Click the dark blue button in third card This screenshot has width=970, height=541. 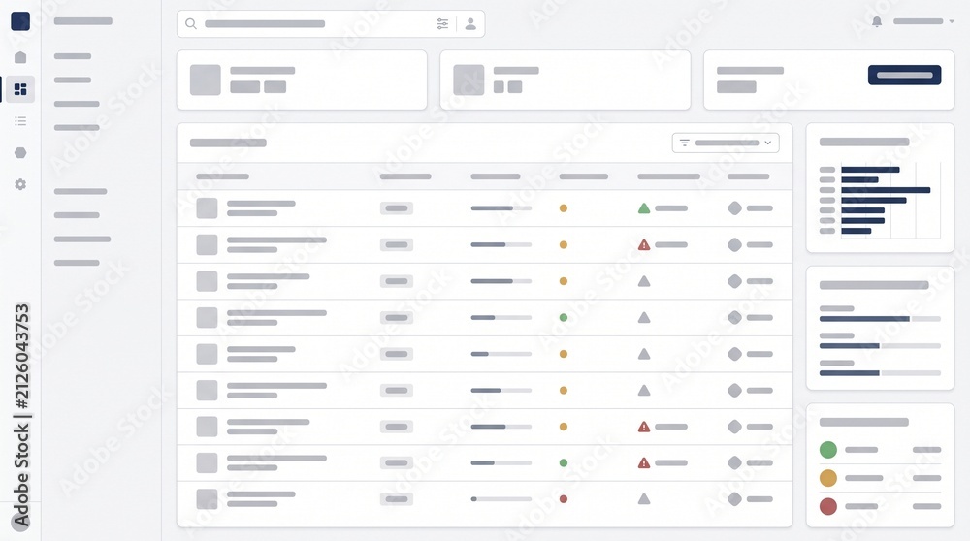pyautogui.click(x=904, y=75)
